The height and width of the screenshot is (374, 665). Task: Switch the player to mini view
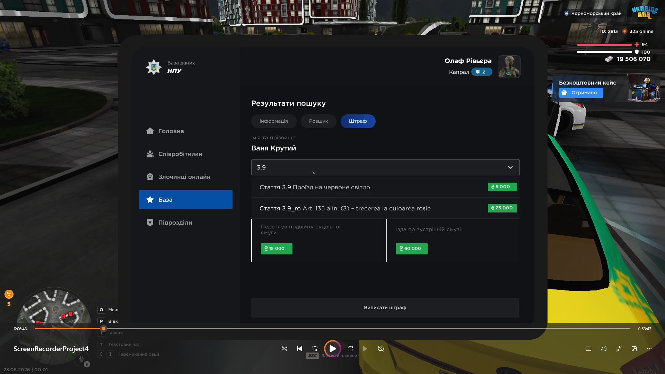(634, 349)
